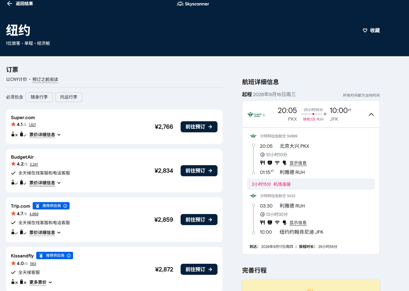Click the 沙特阿拉伯航空 SV23 flight label
Image resolution: width=409 pixels, height=291 pixels.
[278, 196]
